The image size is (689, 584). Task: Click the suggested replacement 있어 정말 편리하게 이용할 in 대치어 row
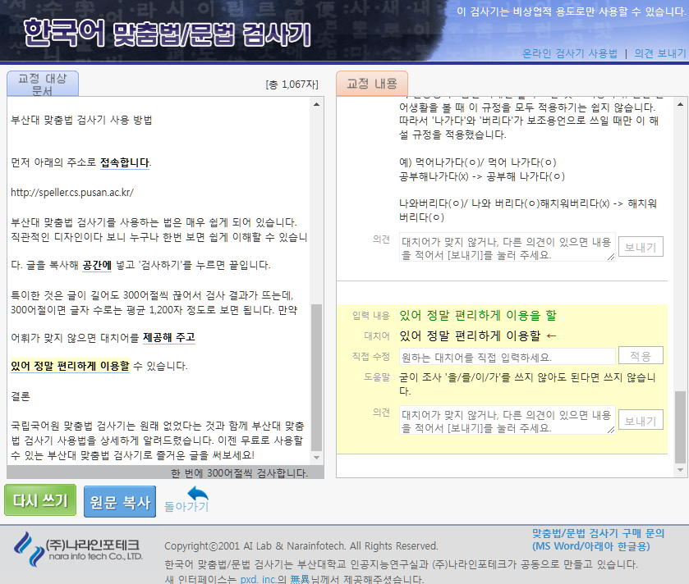470,336
